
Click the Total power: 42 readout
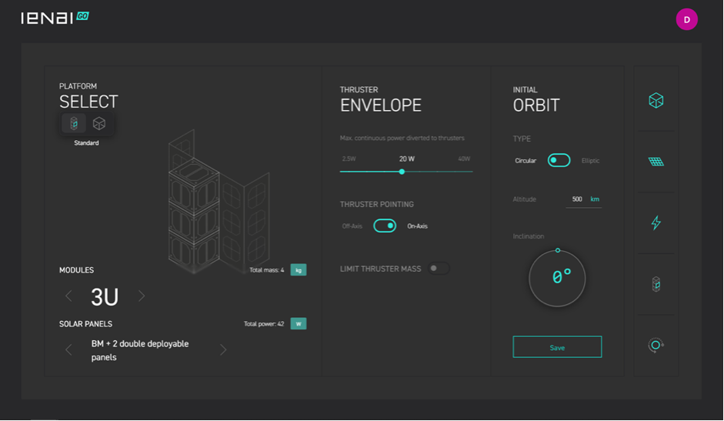[x=264, y=324]
